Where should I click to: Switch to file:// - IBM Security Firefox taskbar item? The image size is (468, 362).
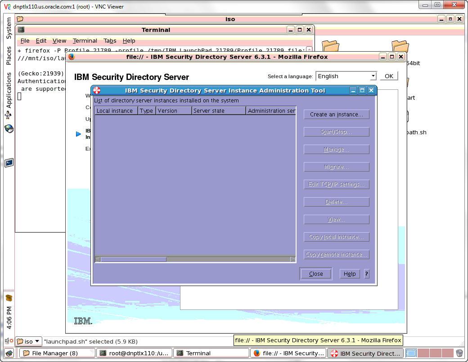pyautogui.click(x=288, y=353)
